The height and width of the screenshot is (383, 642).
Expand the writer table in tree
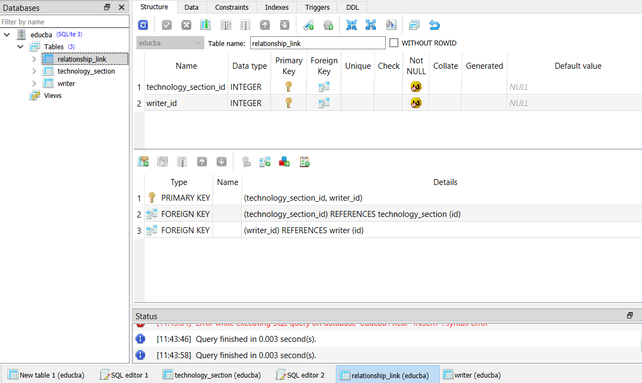34,83
